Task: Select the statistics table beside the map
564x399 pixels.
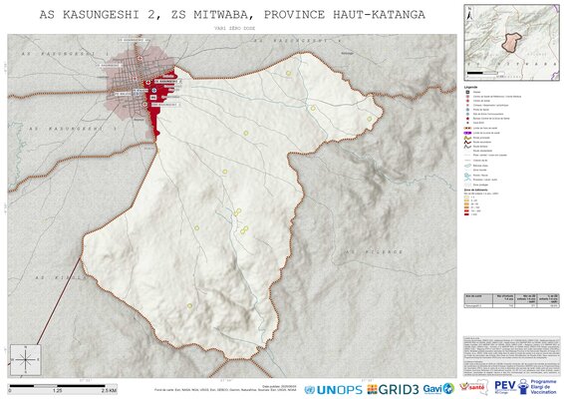Action: click(511, 300)
